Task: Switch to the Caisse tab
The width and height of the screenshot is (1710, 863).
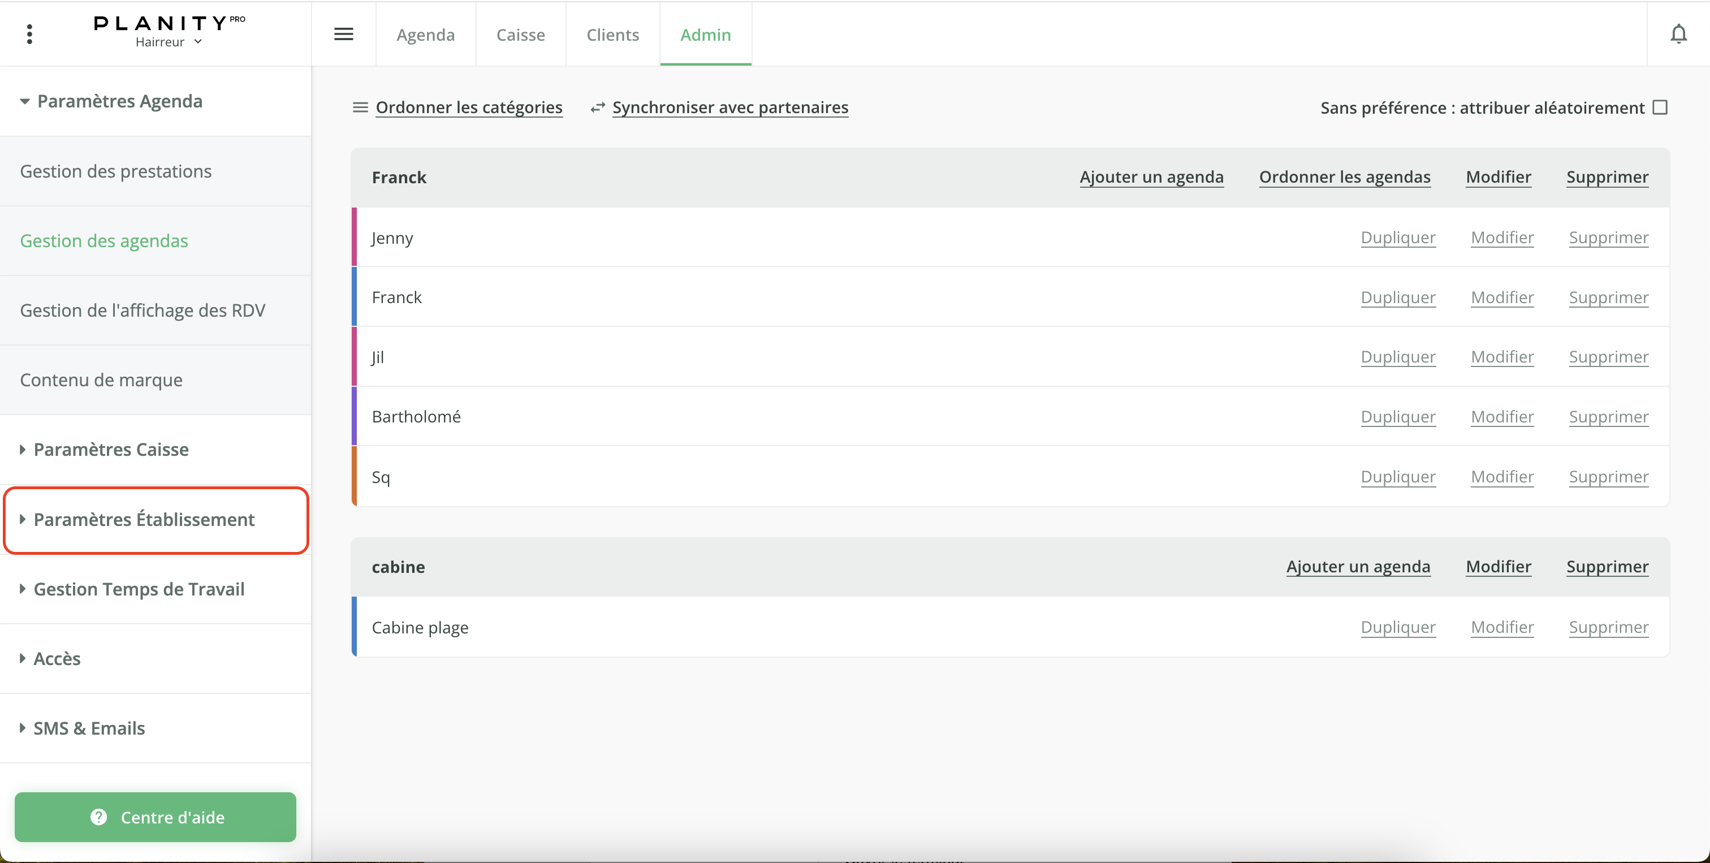Action: [x=520, y=34]
